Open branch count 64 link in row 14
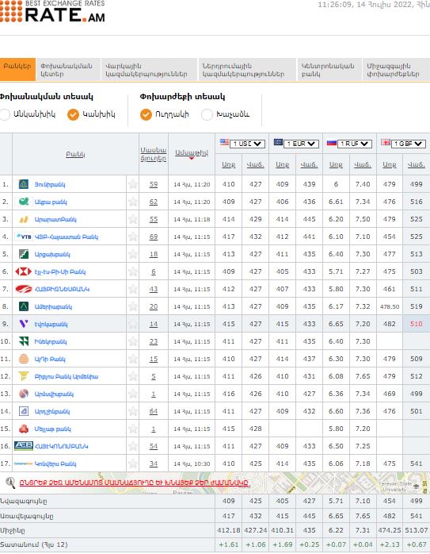Image resolution: width=430 pixels, height=554 pixels. click(x=154, y=411)
